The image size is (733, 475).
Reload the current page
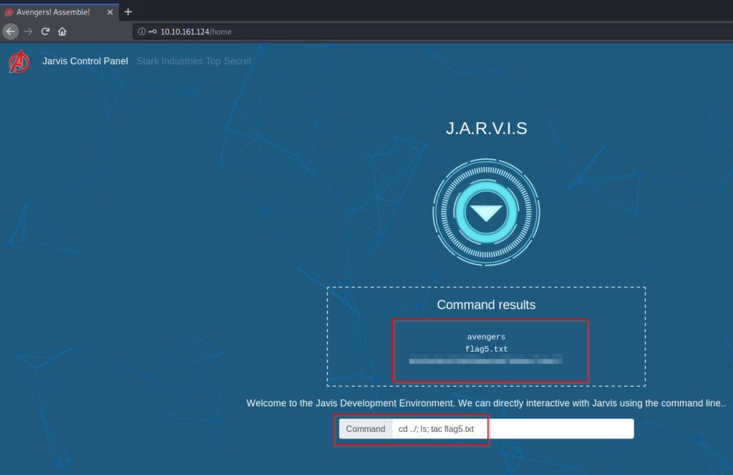click(x=45, y=32)
